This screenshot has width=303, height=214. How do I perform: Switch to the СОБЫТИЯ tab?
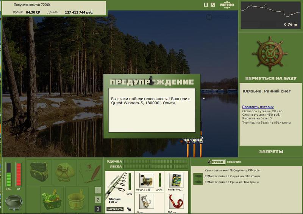pyautogui.click(x=234, y=162)
